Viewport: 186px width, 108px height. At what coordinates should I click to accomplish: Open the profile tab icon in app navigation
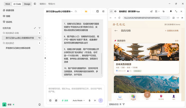(174, 96)
